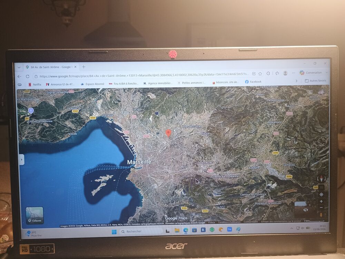
Task: Click the Roquefort-la-Bédoule label
Action: click(x=268, y=203)
